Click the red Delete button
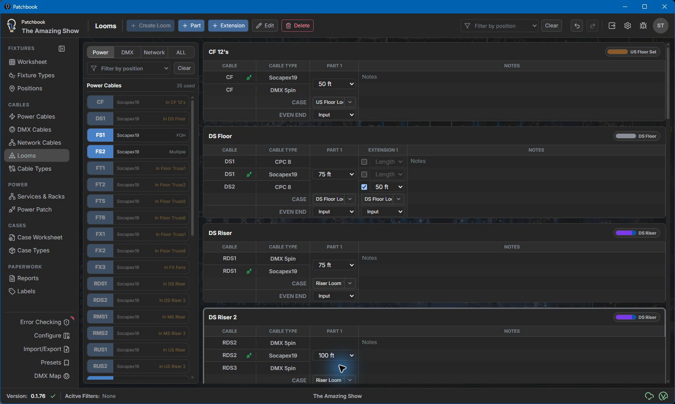Screen dimensions: 675x404 tap(298, 26)
